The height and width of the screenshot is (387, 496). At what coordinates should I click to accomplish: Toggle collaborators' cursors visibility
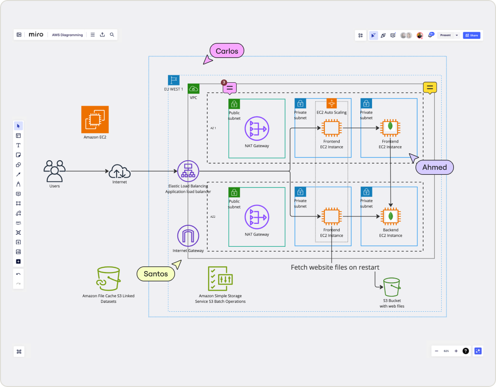pos(373,36)
